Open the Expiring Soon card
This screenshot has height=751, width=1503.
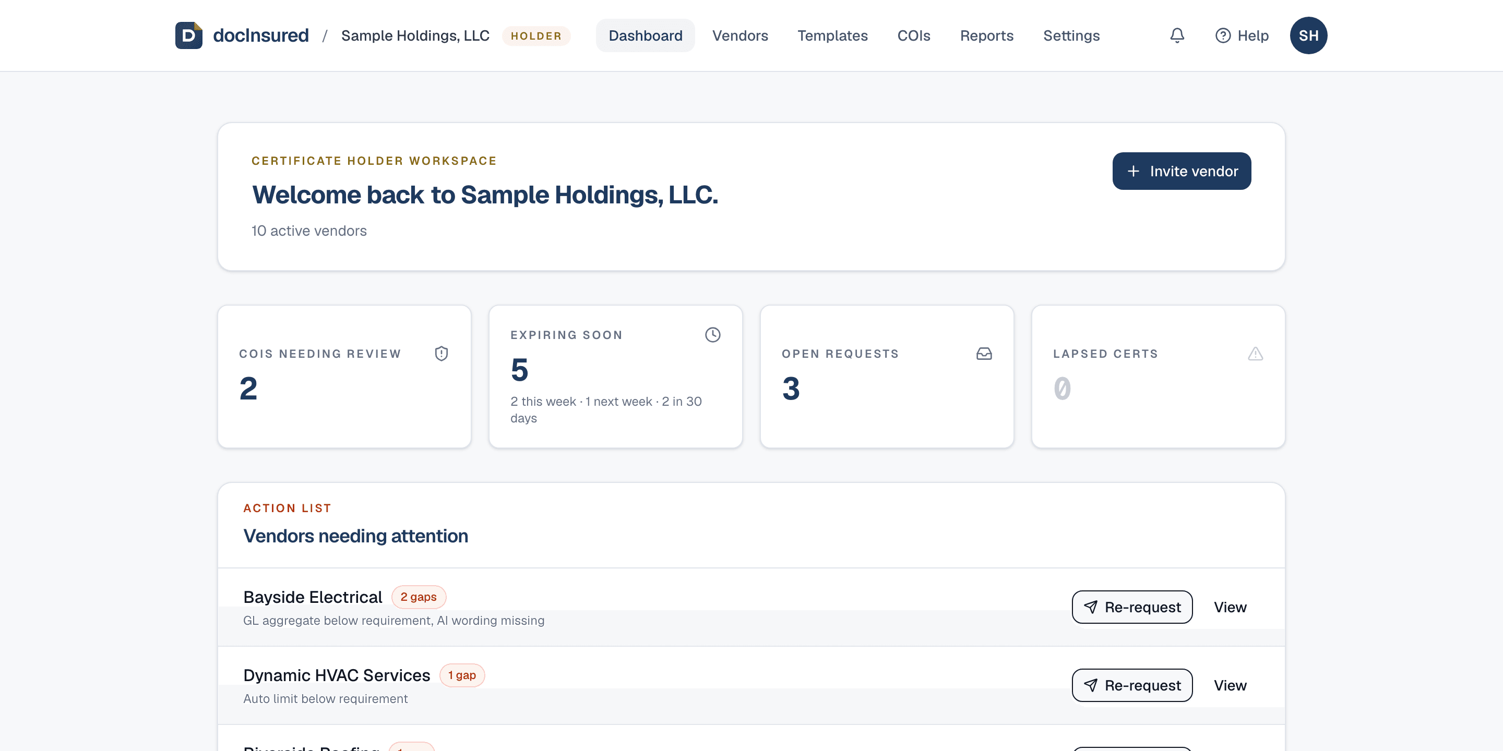(x=616, y=377)
